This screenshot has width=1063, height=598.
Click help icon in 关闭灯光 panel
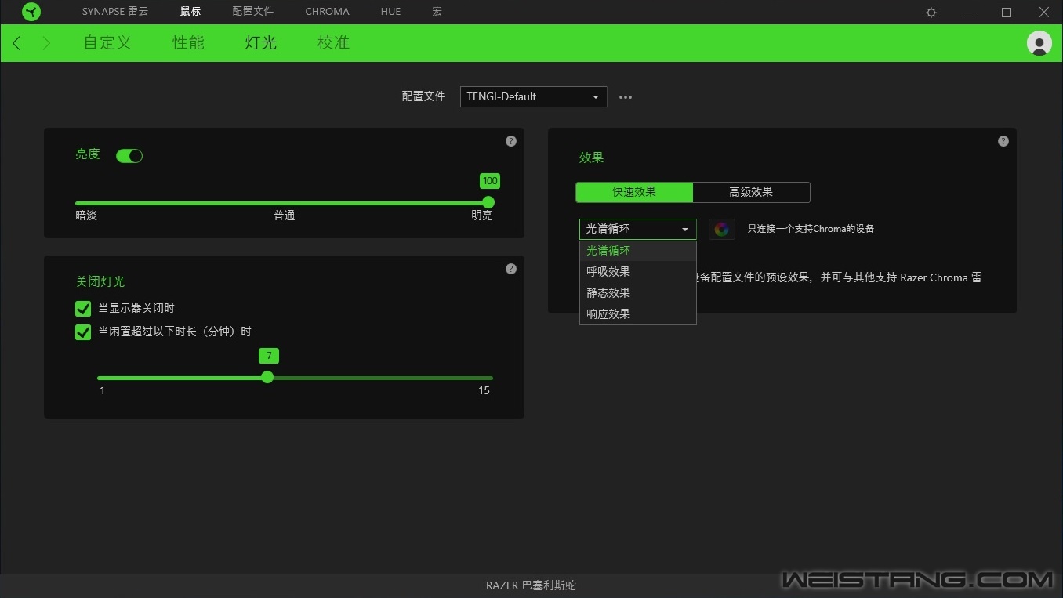(511, 269)
